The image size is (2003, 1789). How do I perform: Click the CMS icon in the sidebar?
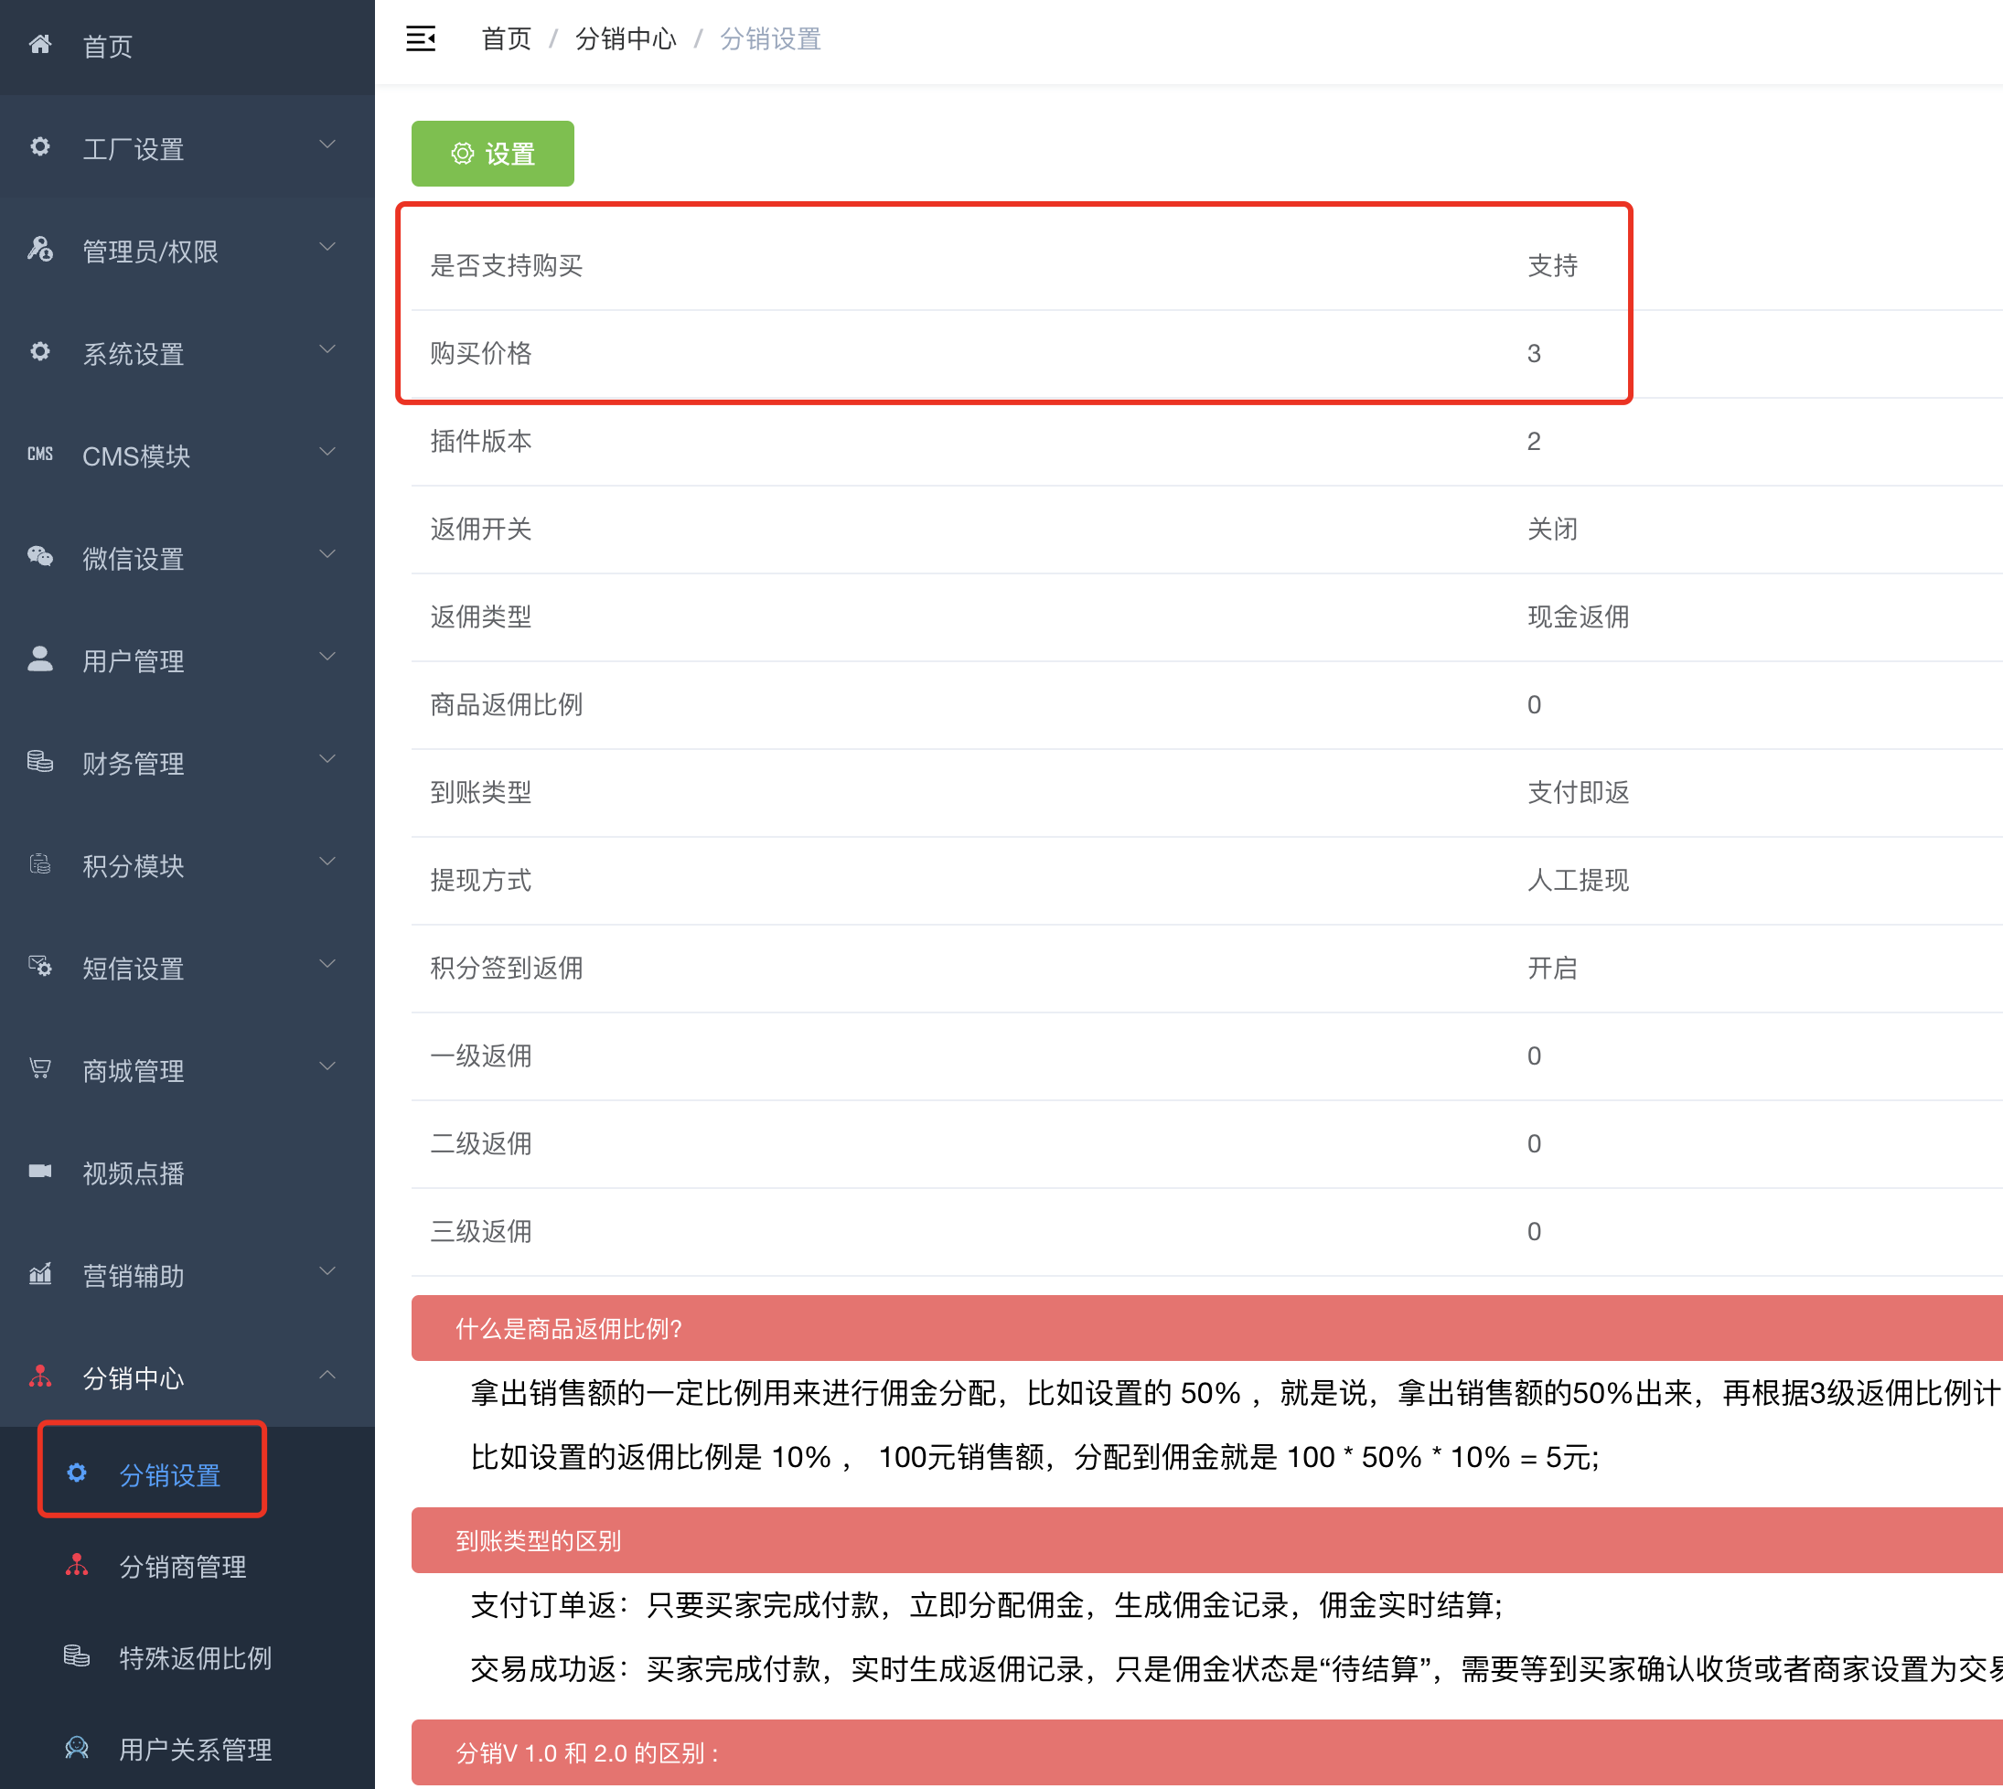pos(40,455)
